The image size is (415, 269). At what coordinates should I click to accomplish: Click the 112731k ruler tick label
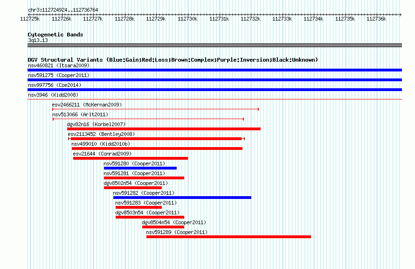pos(219,19)
